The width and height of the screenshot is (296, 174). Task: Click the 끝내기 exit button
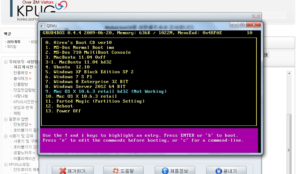tap(226, 171)
